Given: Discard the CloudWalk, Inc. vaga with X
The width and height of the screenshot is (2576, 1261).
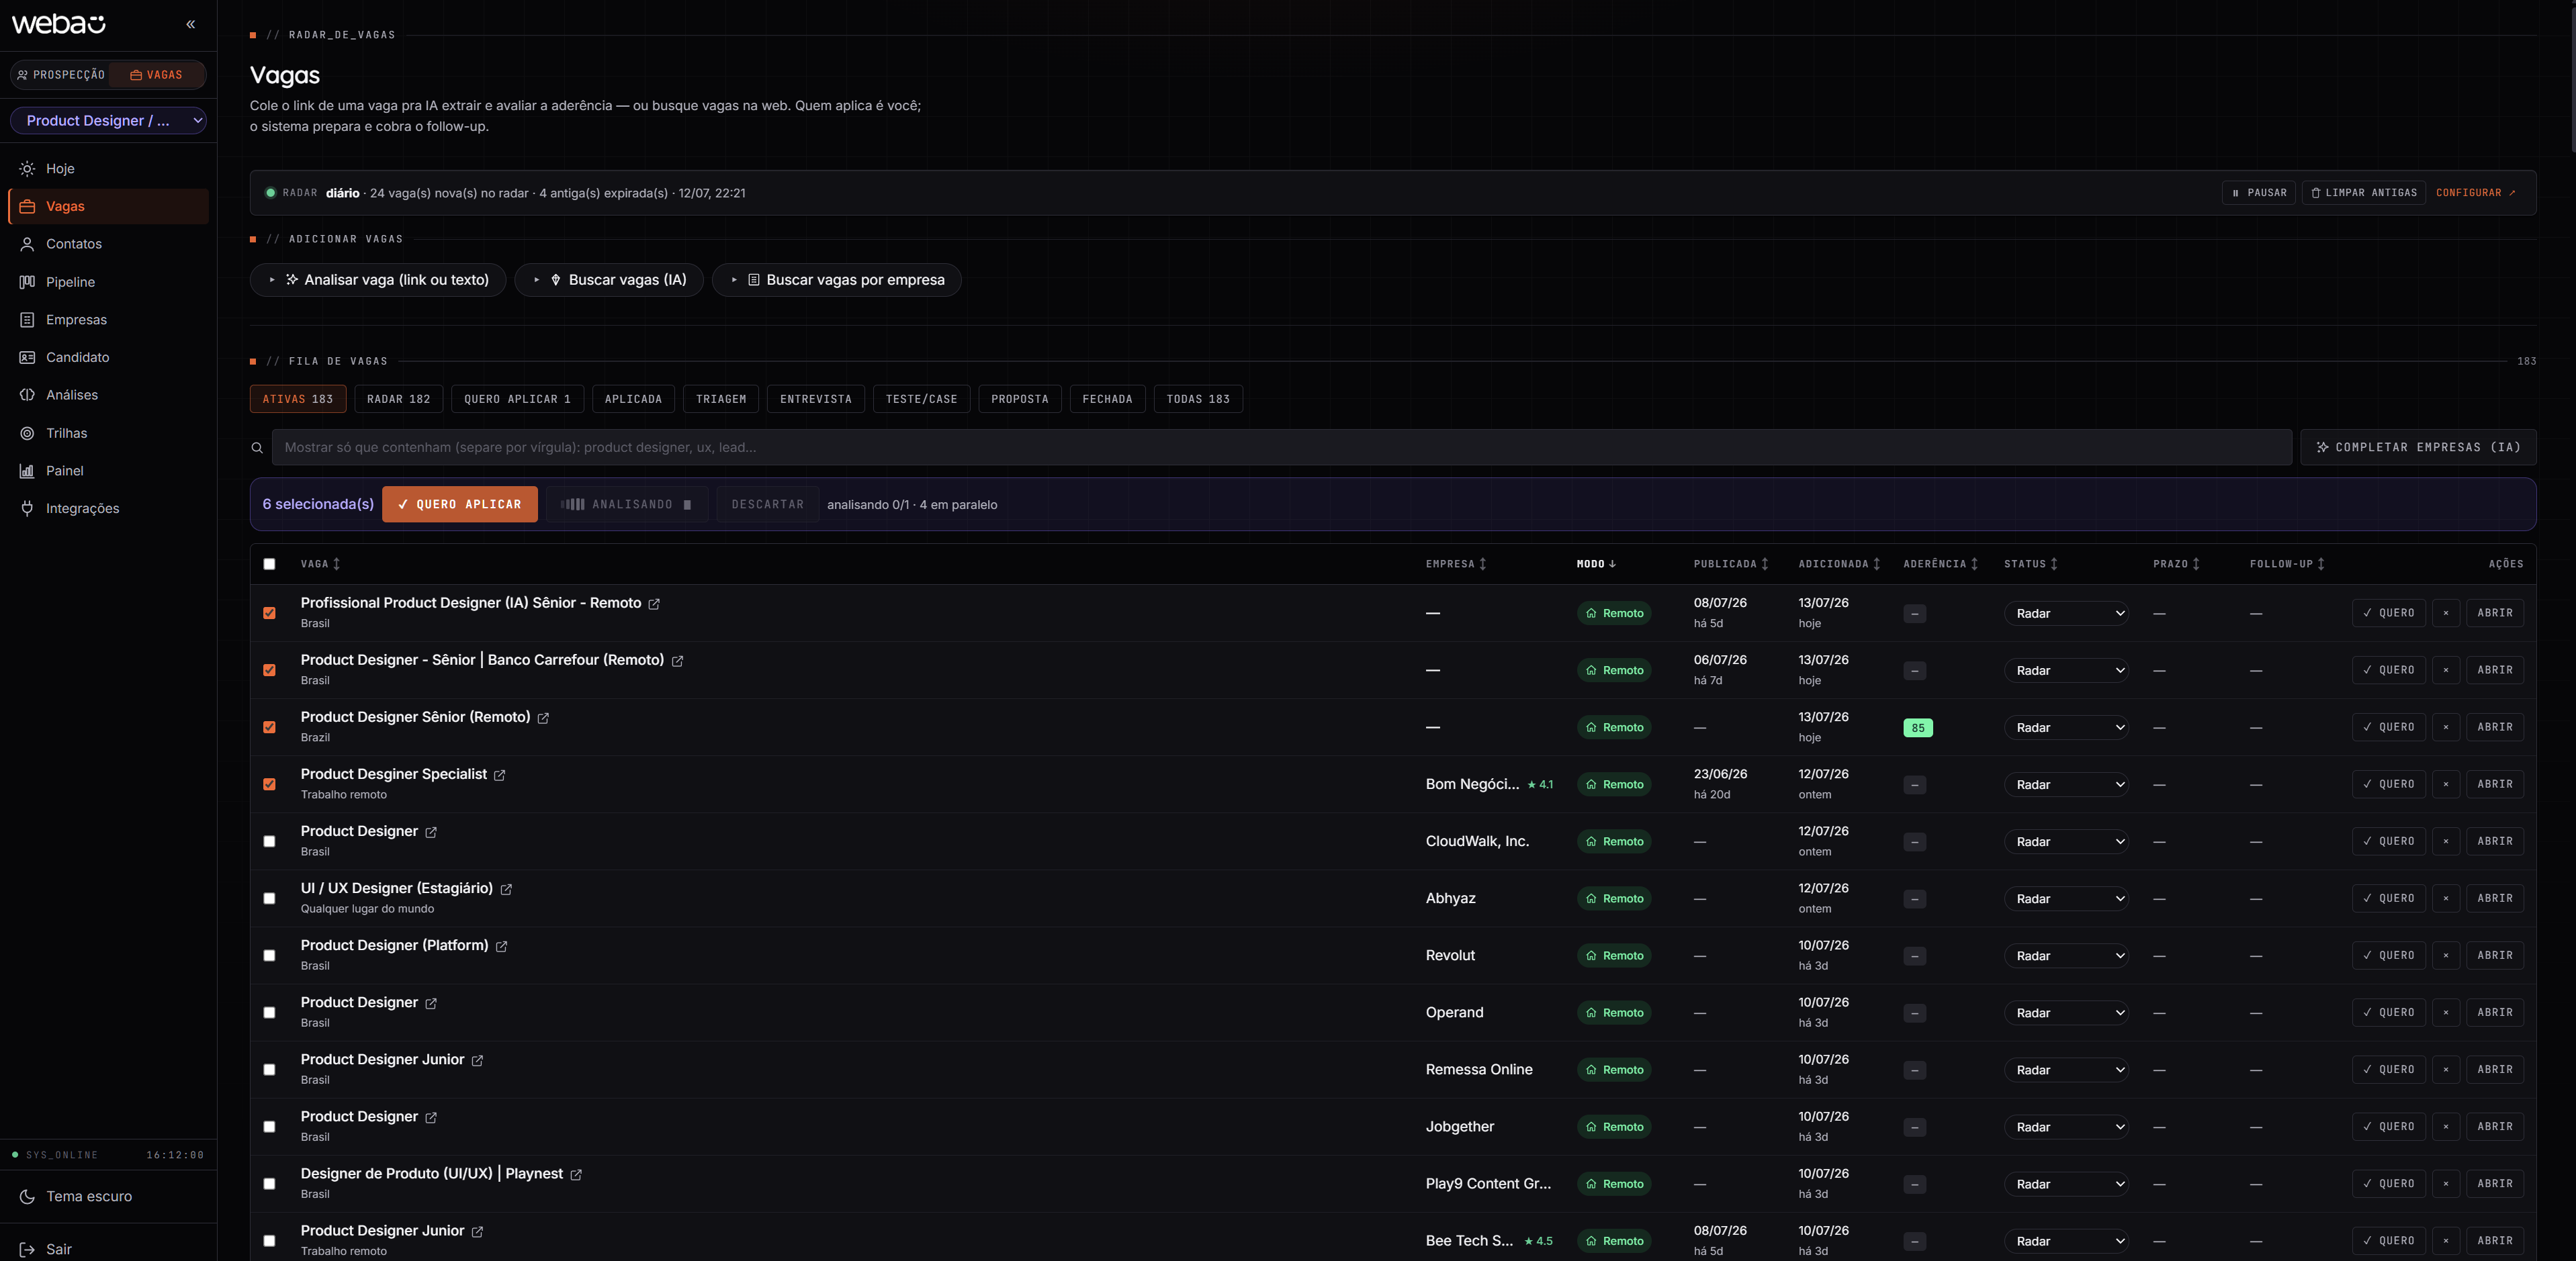Looking at the screenshot, I should [2445, 841].
